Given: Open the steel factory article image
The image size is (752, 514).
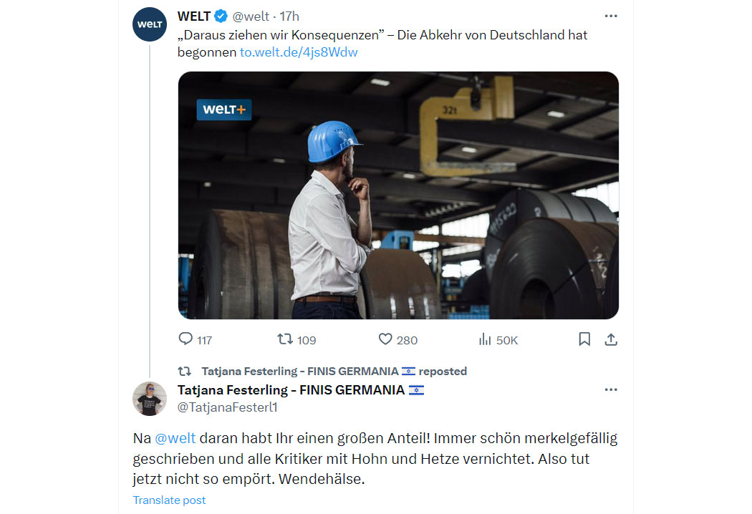Looking at the screenshot, I should [398, 195].
